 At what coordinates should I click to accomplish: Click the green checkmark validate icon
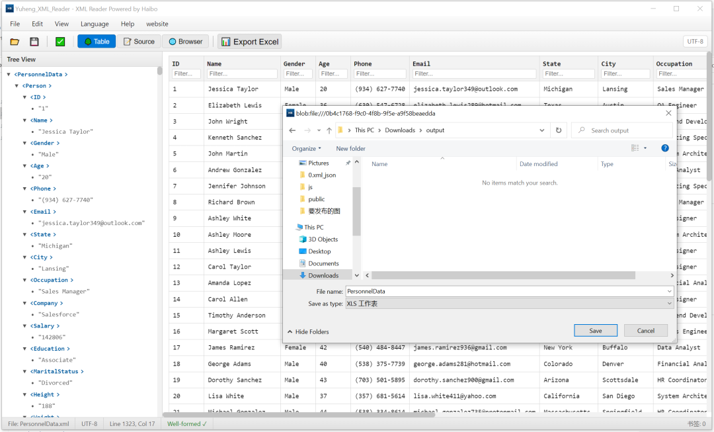coord(60,42)
